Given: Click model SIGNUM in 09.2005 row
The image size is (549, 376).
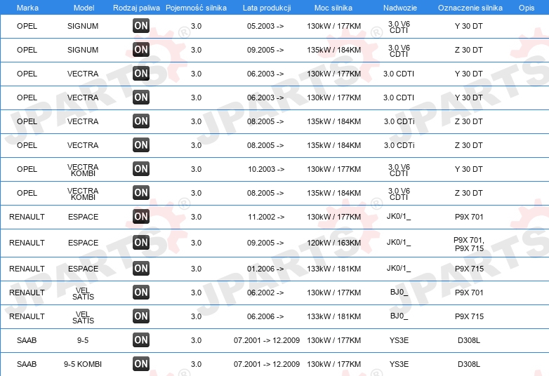Looking at the screenshot, I should click(83, 50).
